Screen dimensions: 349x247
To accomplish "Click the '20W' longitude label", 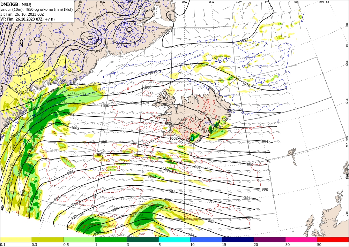I will pos(184,2).
